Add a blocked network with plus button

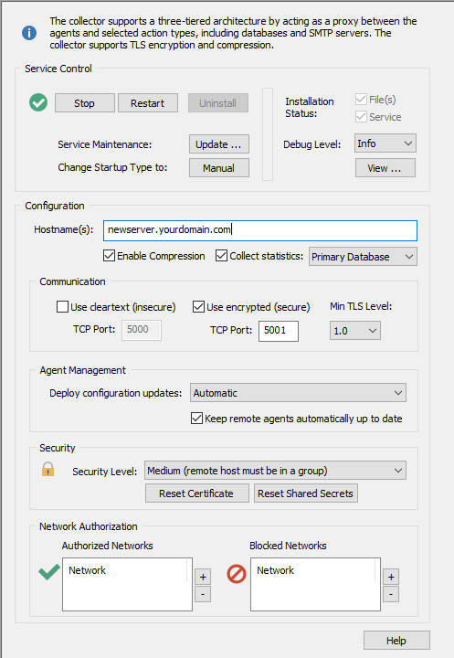(391, 577)
